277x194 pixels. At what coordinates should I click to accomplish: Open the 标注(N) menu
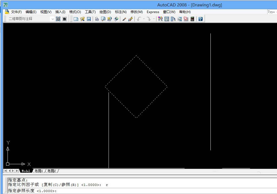[x=121, y=12]
